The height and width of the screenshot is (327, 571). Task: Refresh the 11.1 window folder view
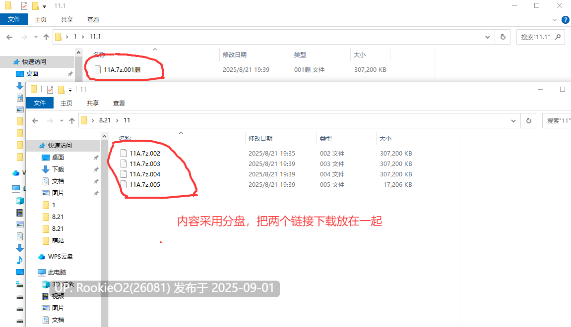pos(503,37)
